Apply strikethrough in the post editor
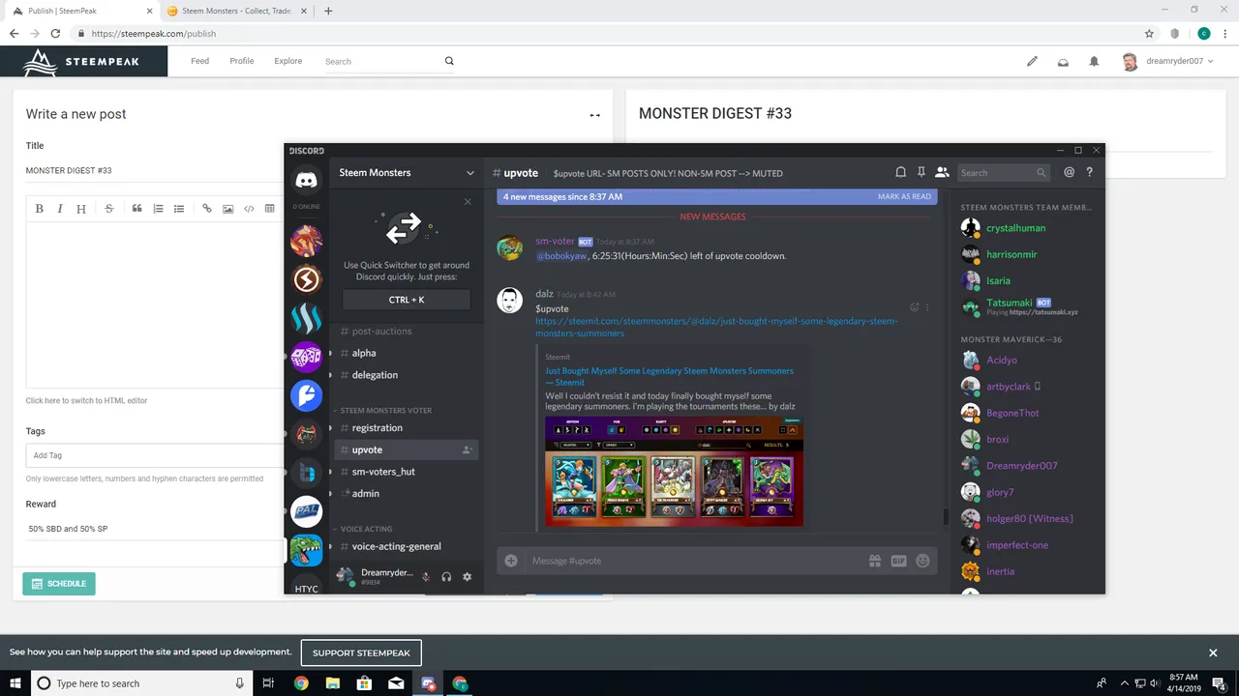1239x696 pixels. [x=108, y=209]
